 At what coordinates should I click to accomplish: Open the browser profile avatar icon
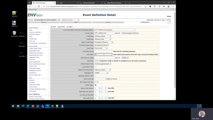pyautogui.click(x=168, y=6)
